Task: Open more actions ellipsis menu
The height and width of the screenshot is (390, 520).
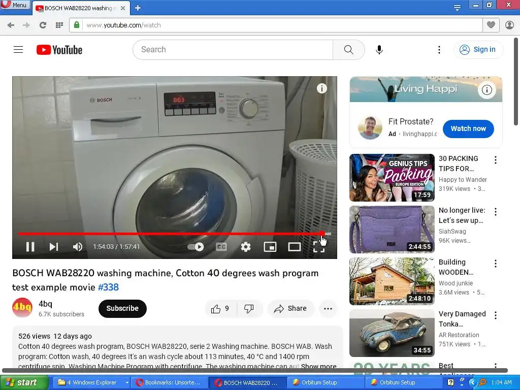Action: click(x=328, y=309)
